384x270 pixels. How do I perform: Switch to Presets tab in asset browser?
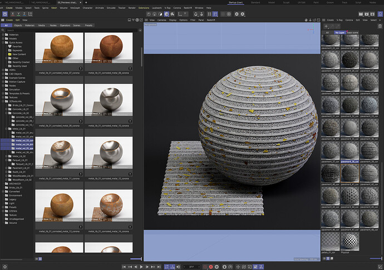coord(88,26)
